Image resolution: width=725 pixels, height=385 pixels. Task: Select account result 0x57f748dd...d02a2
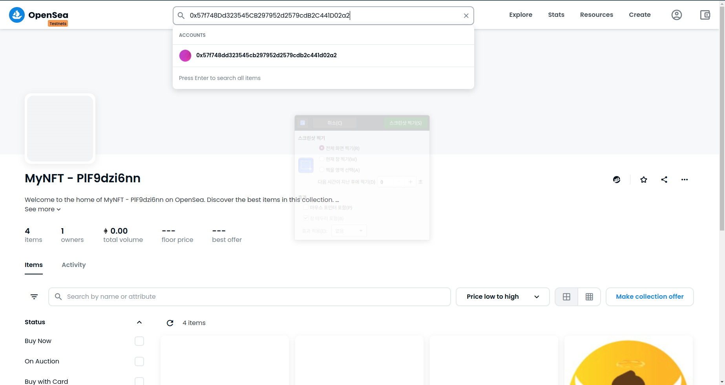pos(323,56)
